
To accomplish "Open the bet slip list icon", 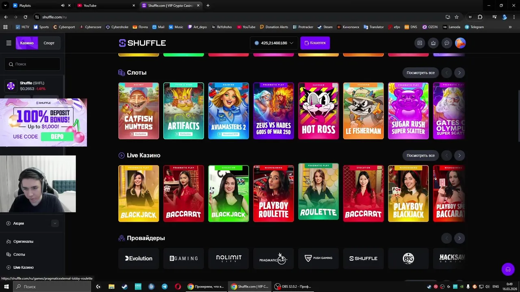I will tap(420, 43).
